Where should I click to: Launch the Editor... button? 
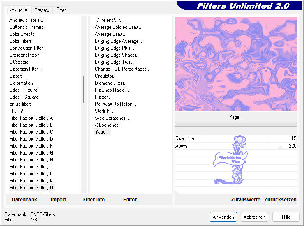coord(131,200)
